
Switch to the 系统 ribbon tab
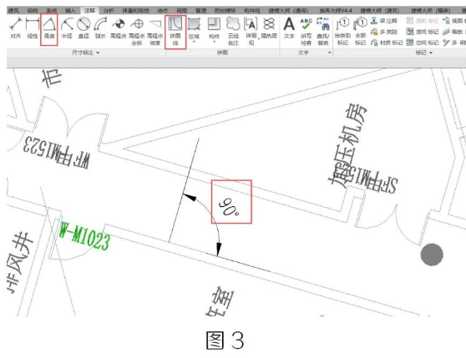[51, 10]
